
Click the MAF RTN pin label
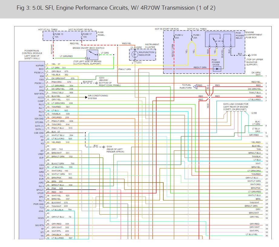39,94
